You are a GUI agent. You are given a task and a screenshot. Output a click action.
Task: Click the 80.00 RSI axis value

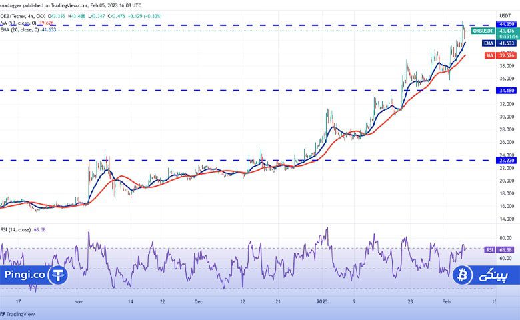click(505, 238)
